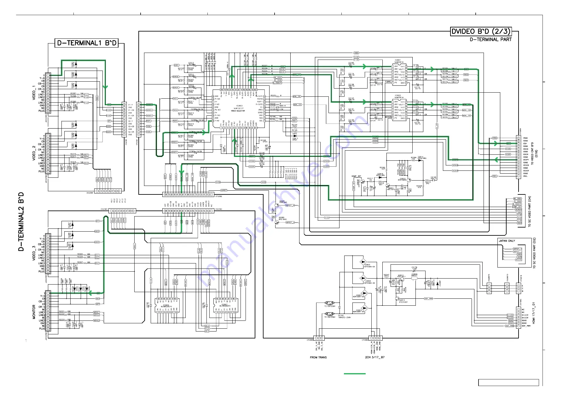Click the CP2006 connector near FROM TRANS
The width and height of the screenshot is (563, 398).
pyautogui.click(x=319, y=338)
